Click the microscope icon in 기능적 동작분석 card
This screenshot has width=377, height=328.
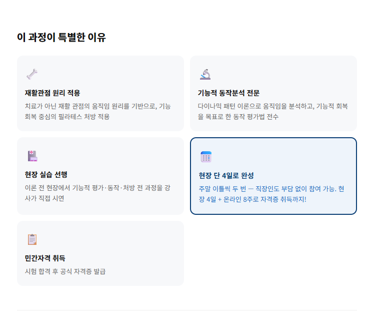tap(205, 74)
